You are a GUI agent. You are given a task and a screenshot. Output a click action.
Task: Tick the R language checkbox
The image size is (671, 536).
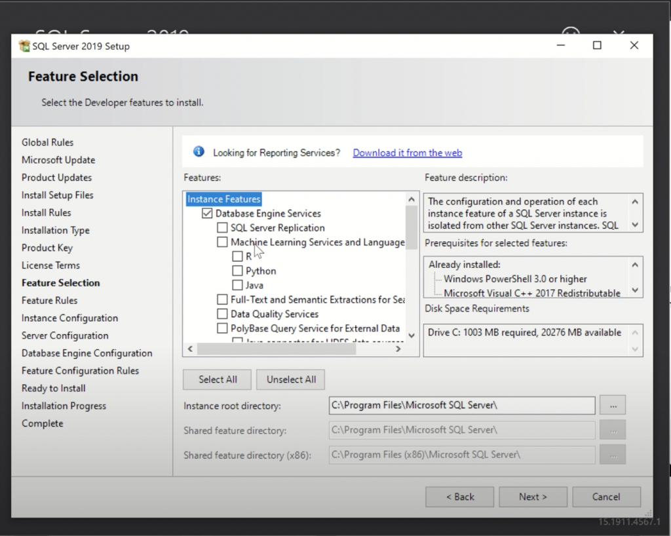pyautogui.click(x=237, y=257)
